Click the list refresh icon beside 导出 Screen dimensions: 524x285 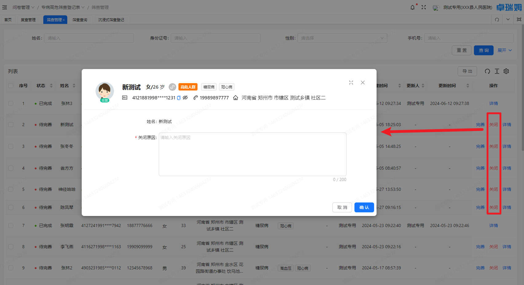(x=487, y=71)
